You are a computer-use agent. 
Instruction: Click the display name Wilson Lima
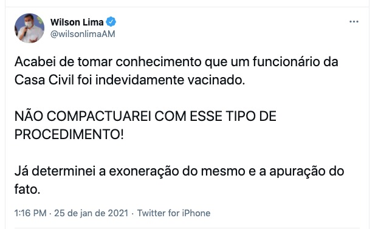[x=77, y=22]
